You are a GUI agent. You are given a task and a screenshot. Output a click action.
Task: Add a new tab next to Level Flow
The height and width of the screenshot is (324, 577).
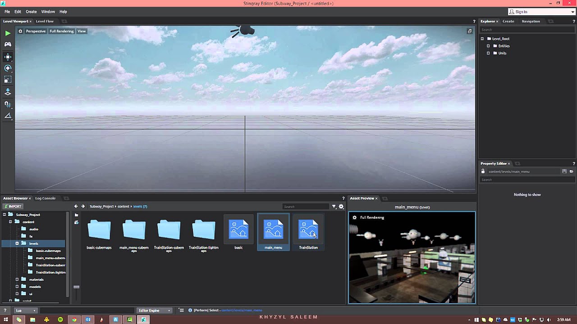(64, 21)
